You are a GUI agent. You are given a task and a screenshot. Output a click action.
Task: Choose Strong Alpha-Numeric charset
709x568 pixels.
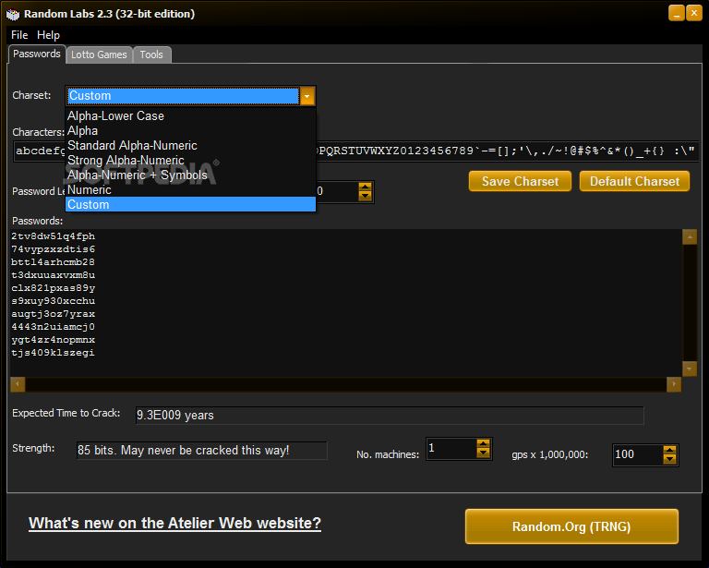[190, 161]
